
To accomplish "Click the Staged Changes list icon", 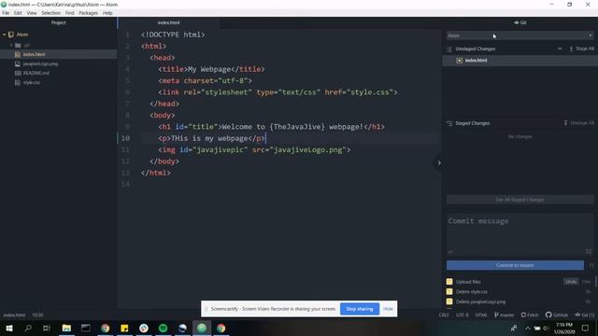I will [x=449, y=123].
